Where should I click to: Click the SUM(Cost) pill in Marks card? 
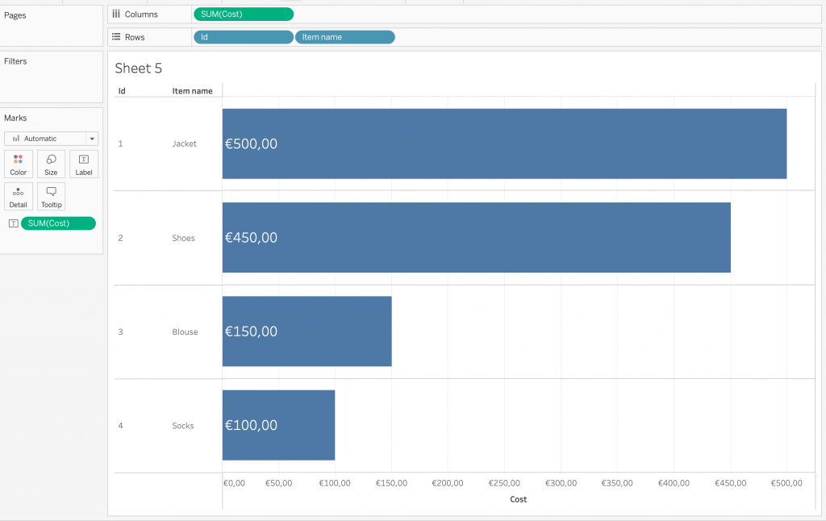(58, 223)
